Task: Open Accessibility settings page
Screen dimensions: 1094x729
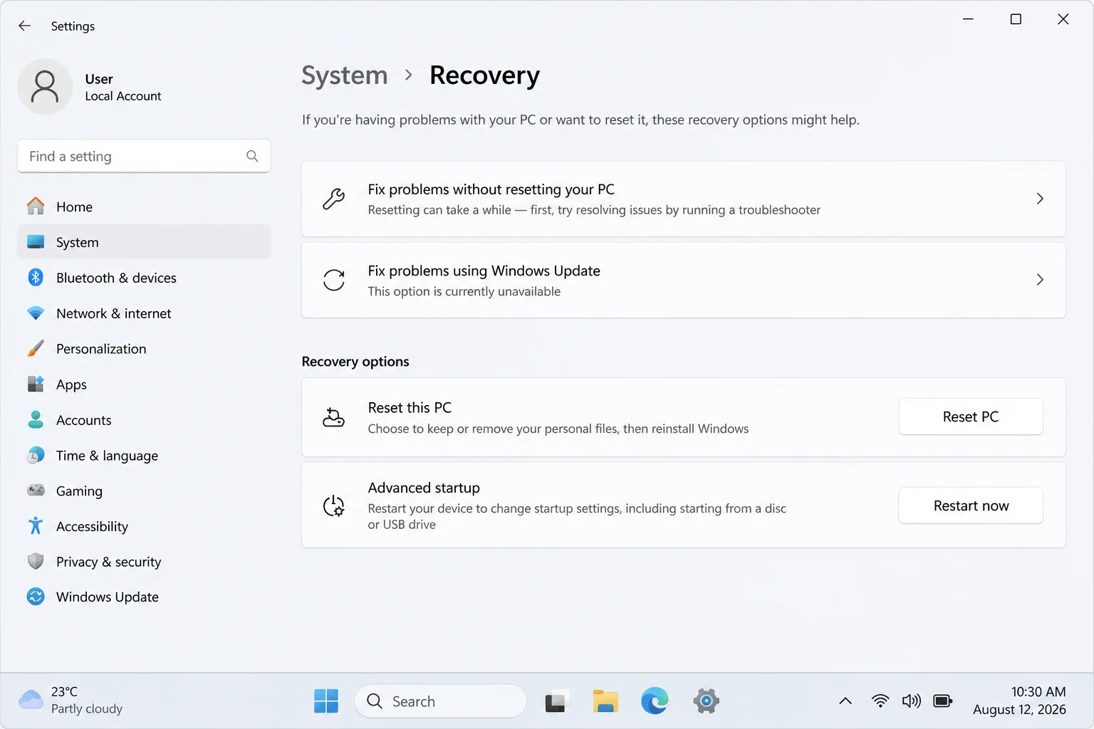Action: [144, 526]
